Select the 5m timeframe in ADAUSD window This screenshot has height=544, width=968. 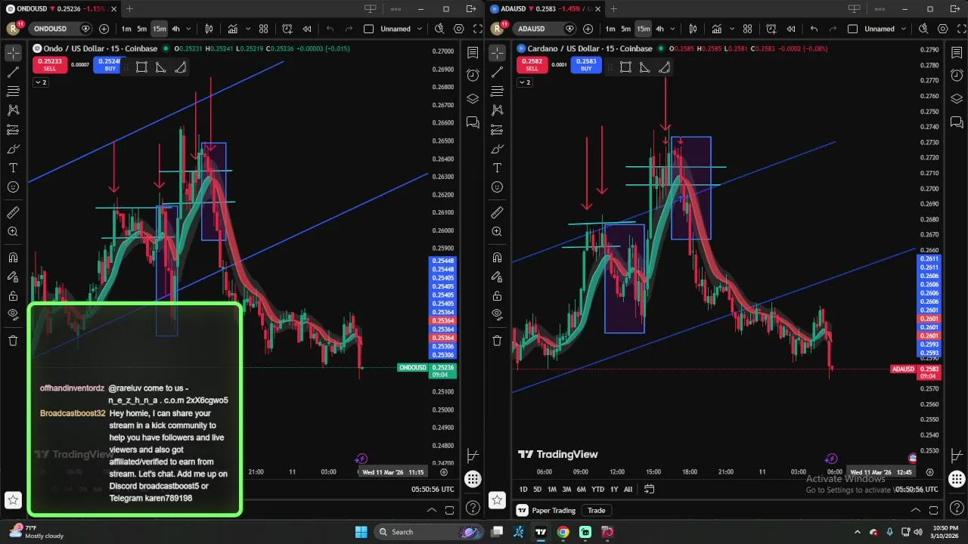pos(625,29)
